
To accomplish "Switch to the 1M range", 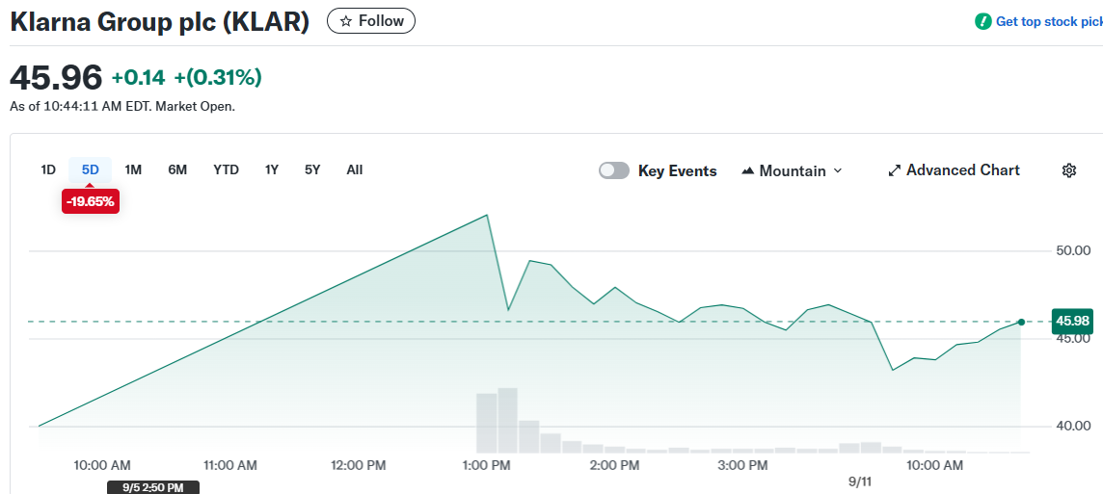I will click(133, 169).
